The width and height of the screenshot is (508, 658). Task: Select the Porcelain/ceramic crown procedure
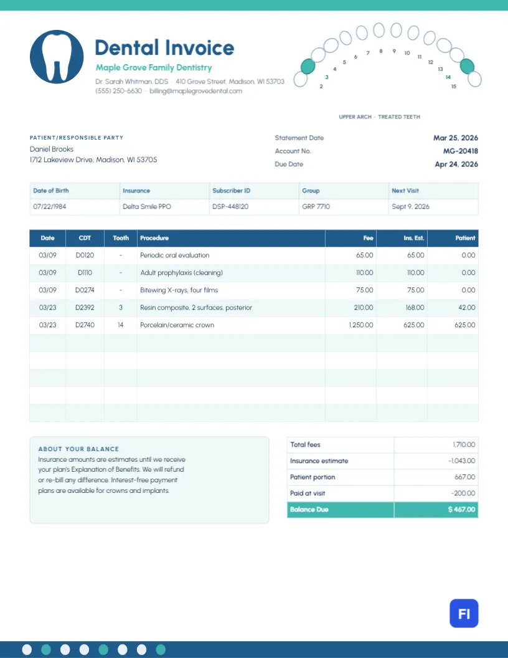click(177, 325)
